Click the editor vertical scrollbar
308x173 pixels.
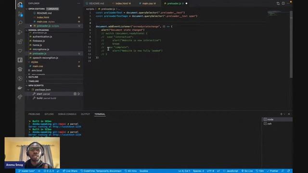pos(291,44)
